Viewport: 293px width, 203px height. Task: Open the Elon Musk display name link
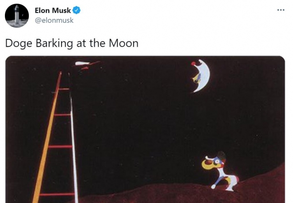point(53,11)
